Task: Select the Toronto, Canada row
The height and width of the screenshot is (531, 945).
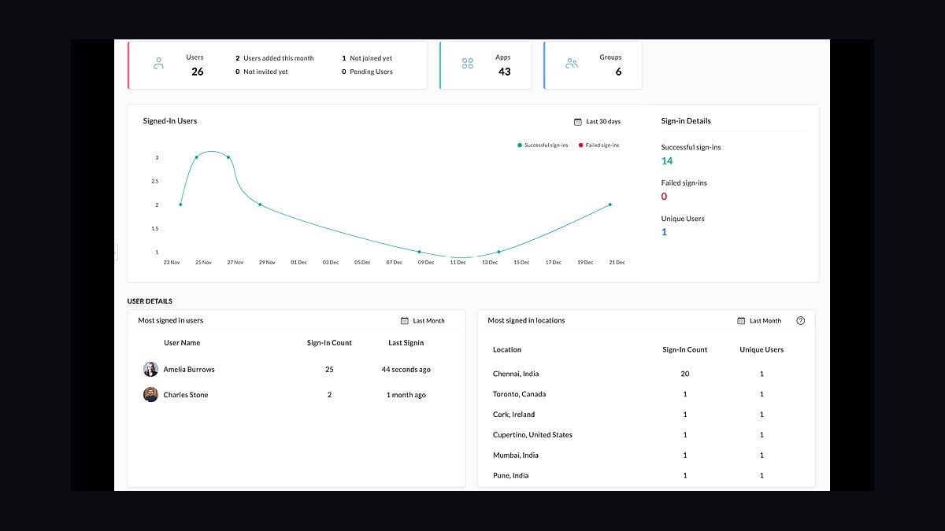Action: click(x=646, y=394)
